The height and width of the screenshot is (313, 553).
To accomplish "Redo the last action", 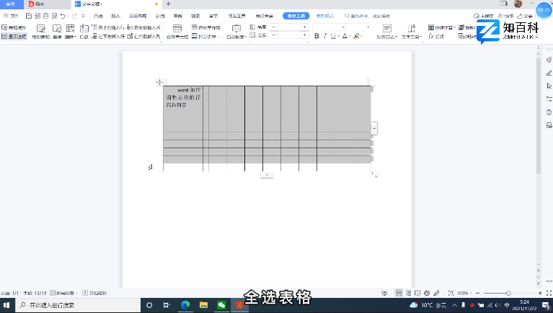I will [x=74, y=16].
